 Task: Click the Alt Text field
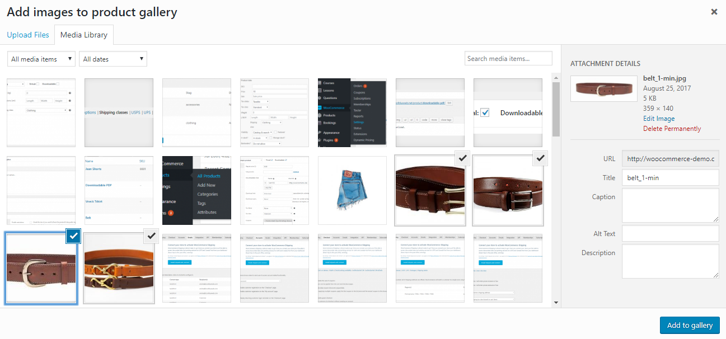coord(671,233)
